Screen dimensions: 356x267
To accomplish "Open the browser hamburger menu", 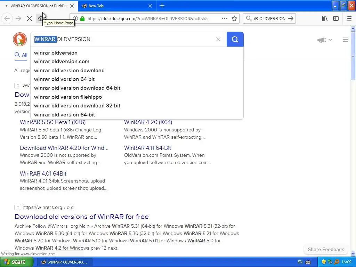I will (349, 18).
